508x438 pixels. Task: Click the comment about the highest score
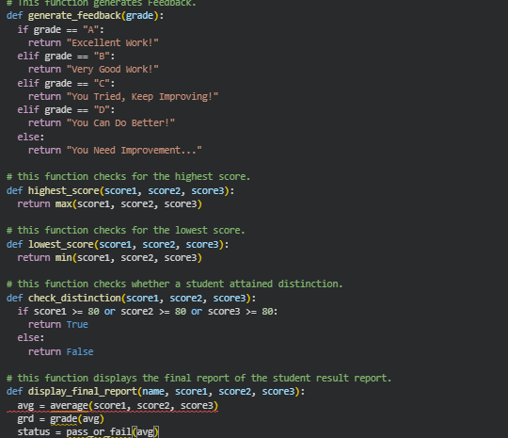[128, 176]
